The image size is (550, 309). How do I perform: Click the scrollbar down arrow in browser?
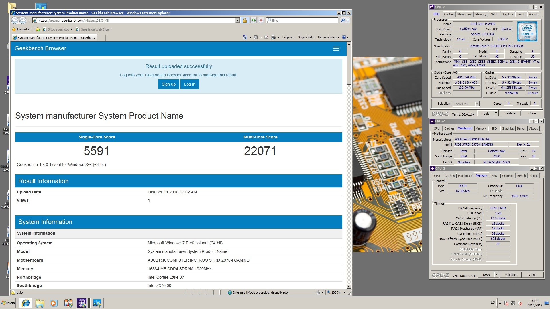pyautogui.click(x=349, y=286)
